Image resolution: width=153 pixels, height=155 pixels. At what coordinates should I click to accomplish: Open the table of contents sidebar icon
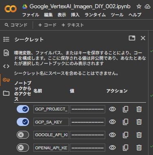[6, 39]
